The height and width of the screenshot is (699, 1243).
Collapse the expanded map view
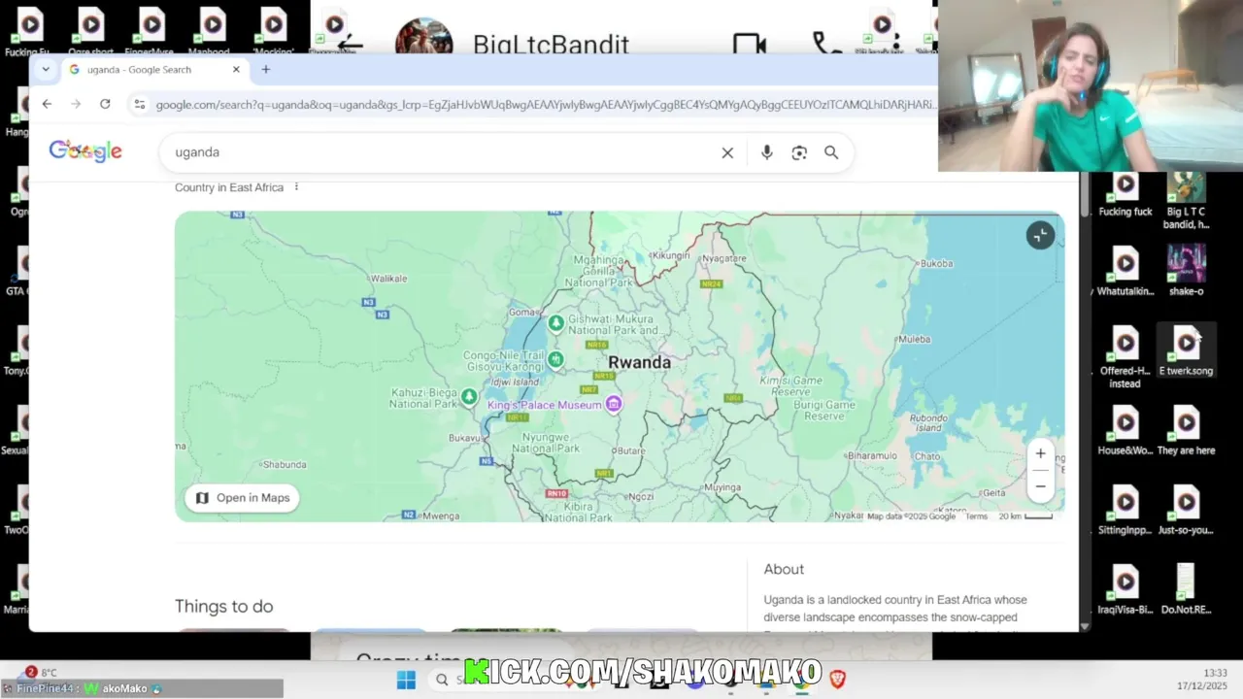[1040, 235]
